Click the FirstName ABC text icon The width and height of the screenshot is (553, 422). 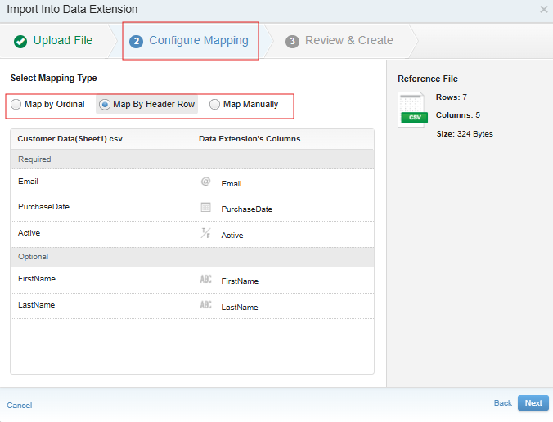(x=205, y=280)
